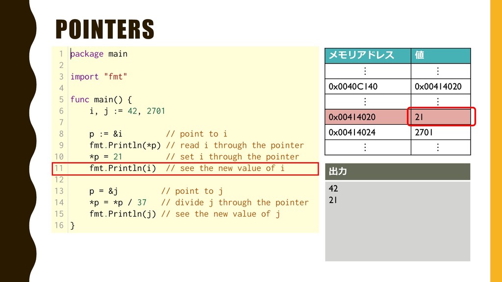Screen dimensions: 502x282
Task: Click the import "fmt" line
Action: point(99,77)
